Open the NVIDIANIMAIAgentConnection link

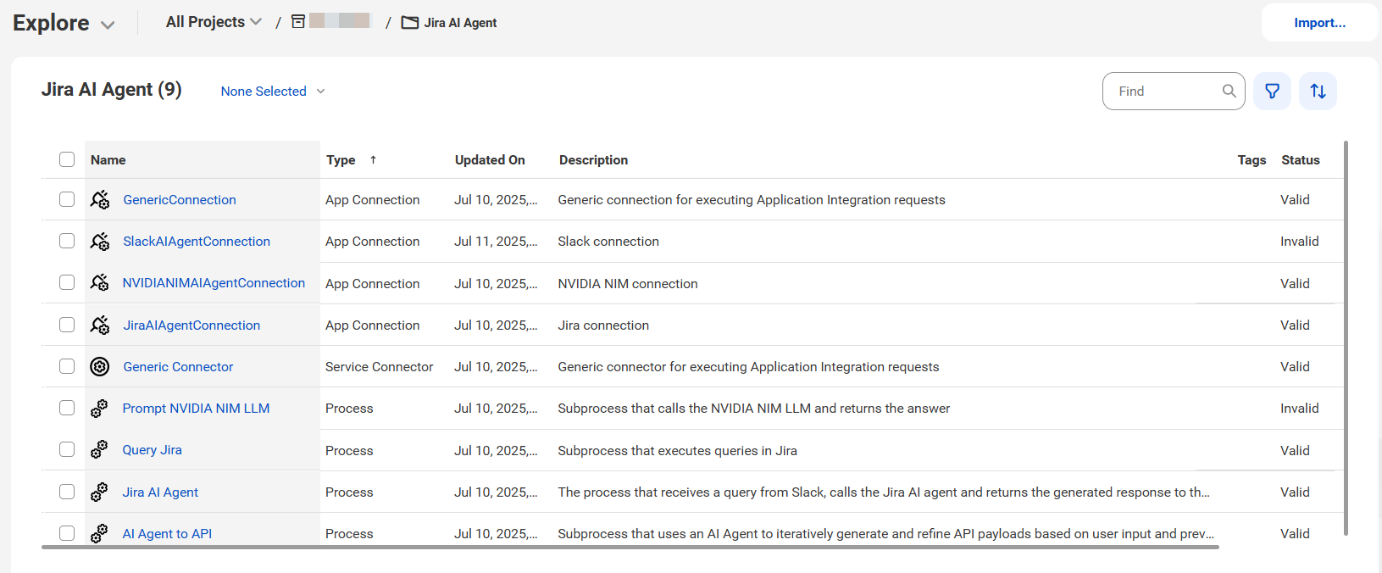coord(214,282)
